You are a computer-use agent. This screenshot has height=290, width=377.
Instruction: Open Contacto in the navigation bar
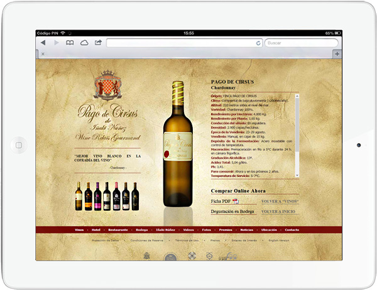[x=292, y=230]
